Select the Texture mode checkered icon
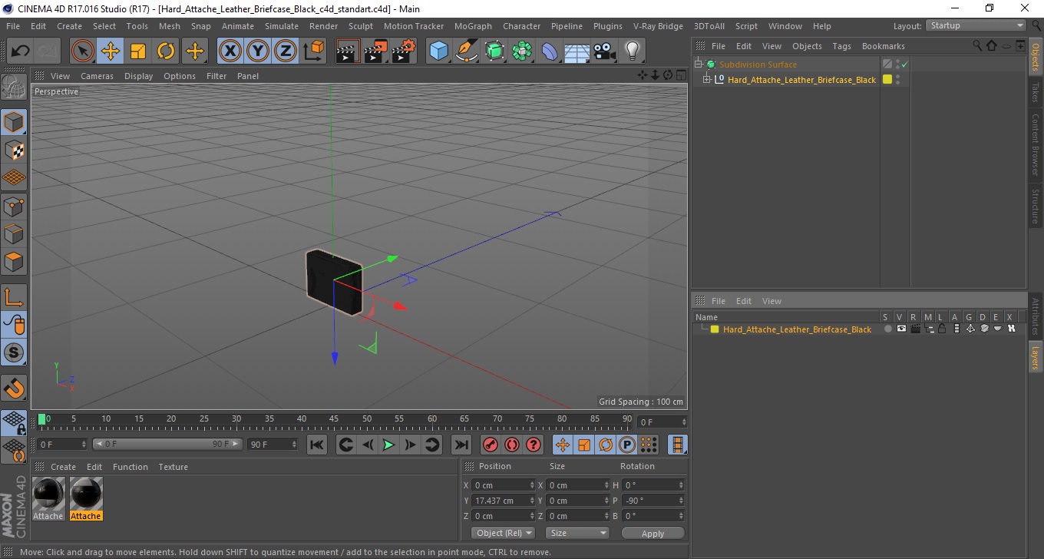The width and height of the screenshot is (1044, 559). point(14,150)
